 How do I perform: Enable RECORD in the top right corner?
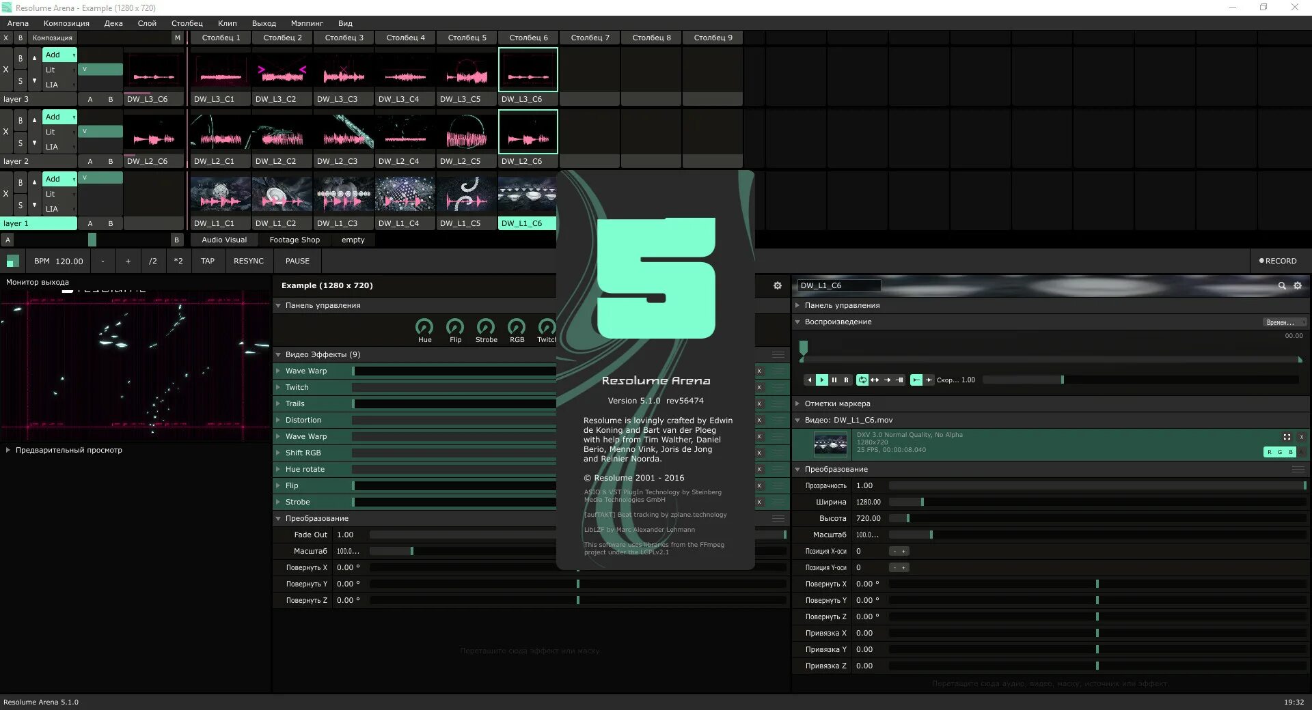point(1277,261)
